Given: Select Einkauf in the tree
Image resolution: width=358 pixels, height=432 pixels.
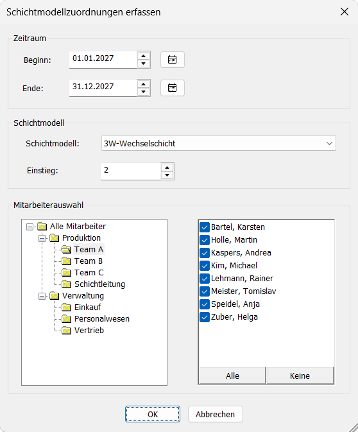Looking at the screenshot, I should tap(88, 307).
